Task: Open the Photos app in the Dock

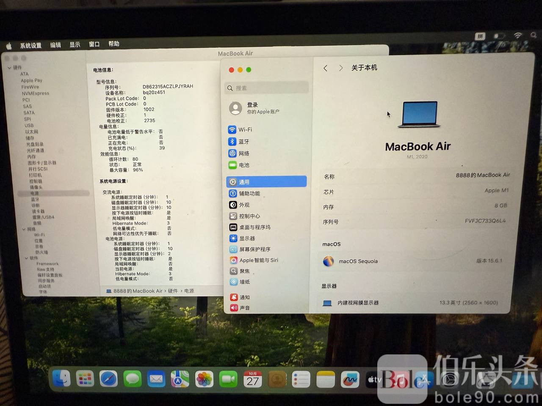Action: tap(204, 379)
